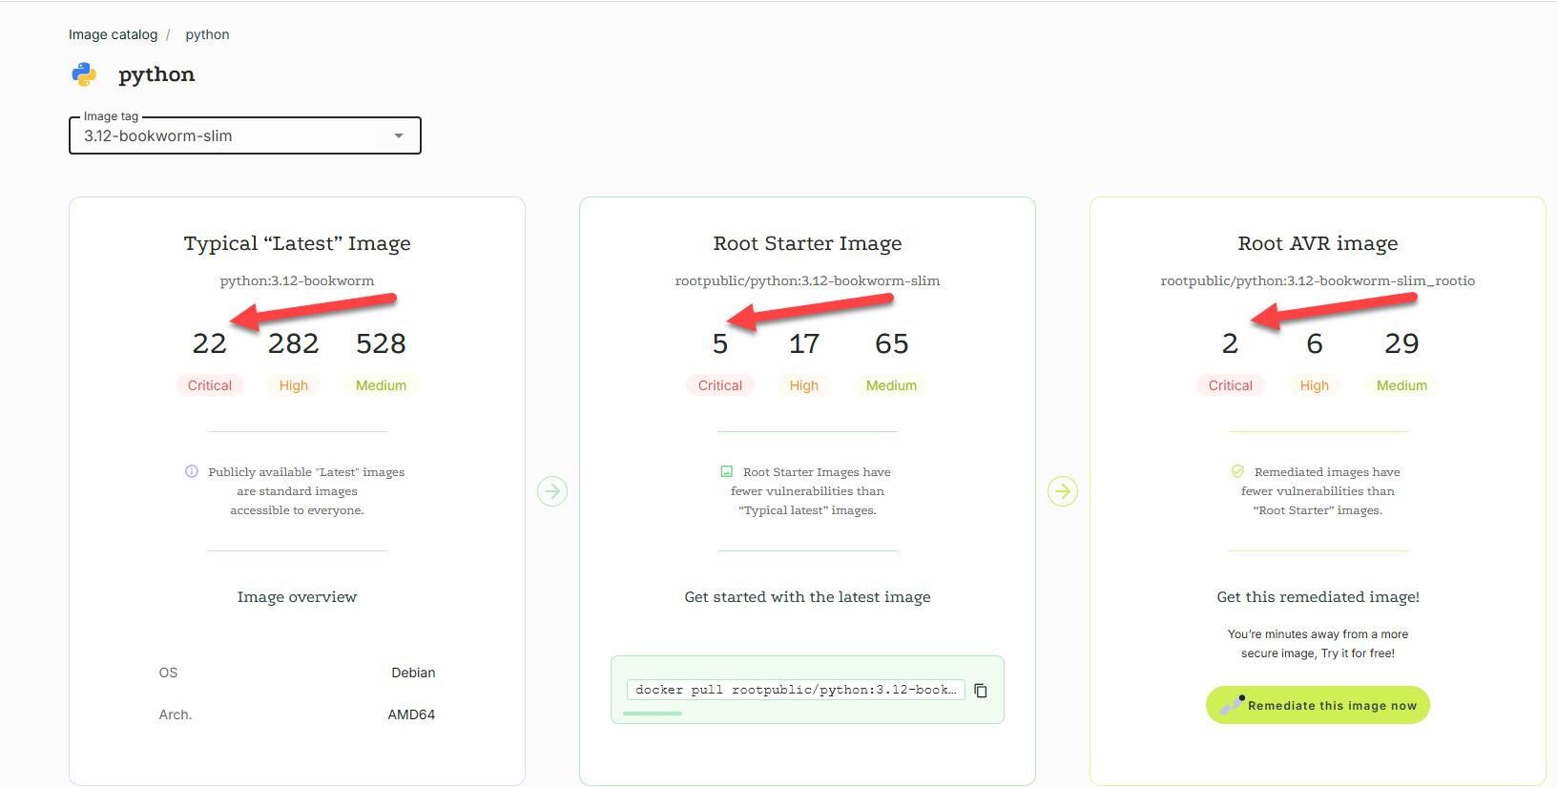Click the green arrow circle after Typical Latest card
This screenshot has width=1557, height=787.
coord(552,491)
